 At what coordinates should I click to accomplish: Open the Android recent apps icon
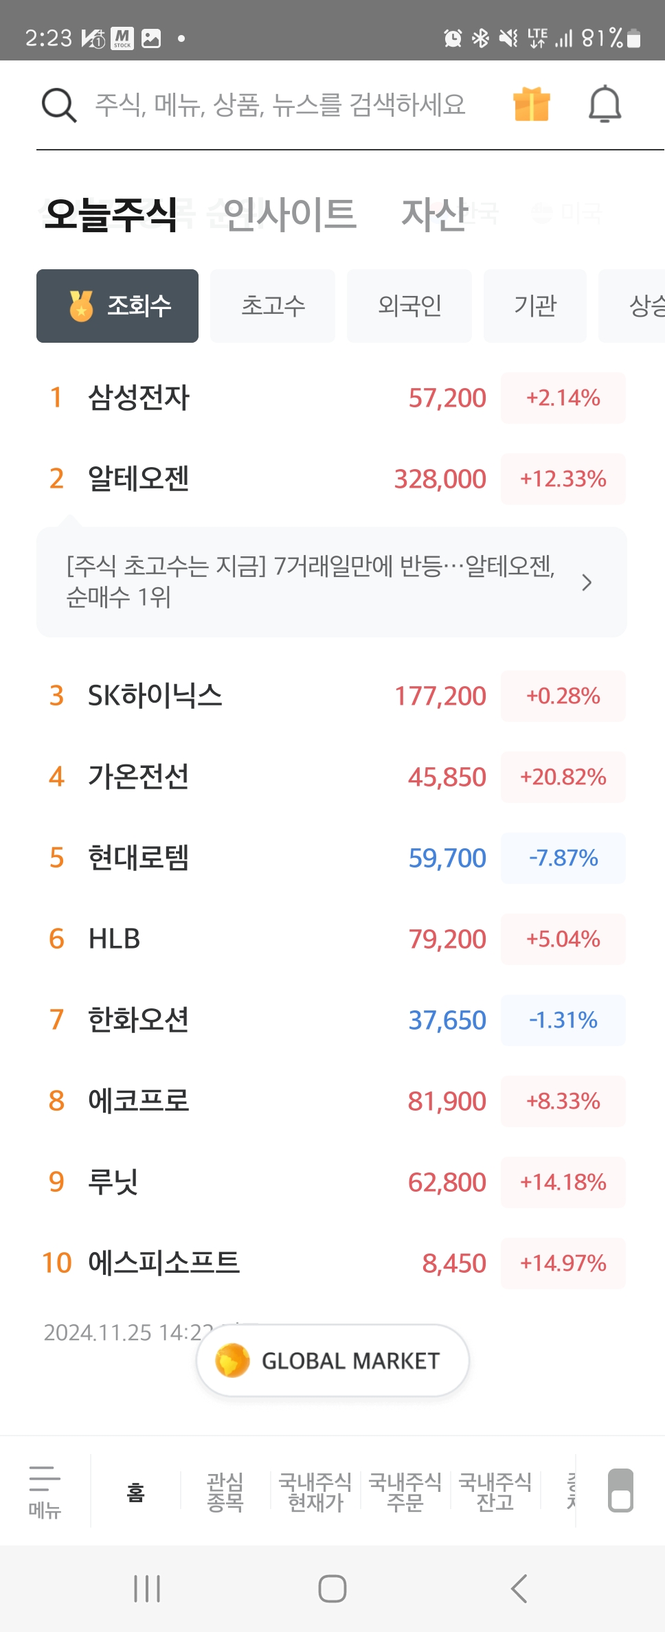(x=147, y=1588)
